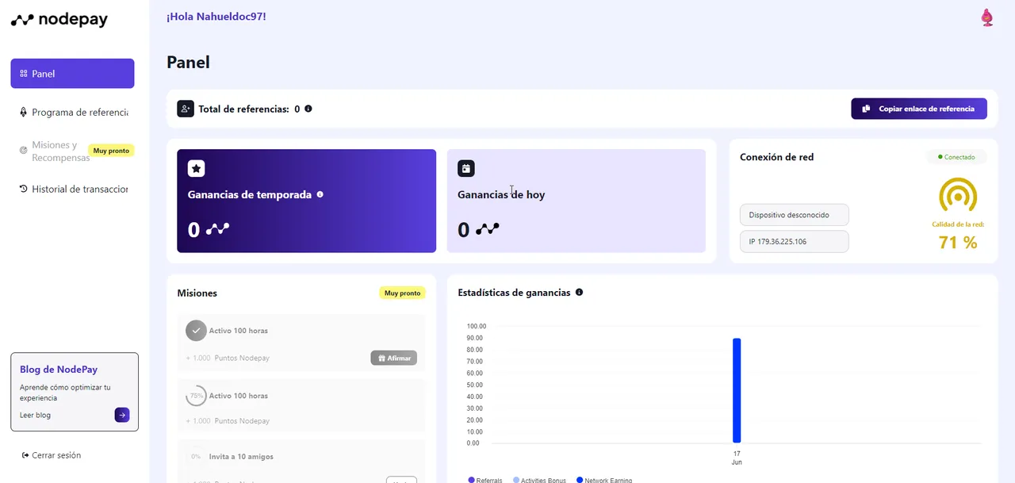Click the nodepay points symbol in today's earnings
This screenshot has height=483, width=1015.
(x=488, y=229)
